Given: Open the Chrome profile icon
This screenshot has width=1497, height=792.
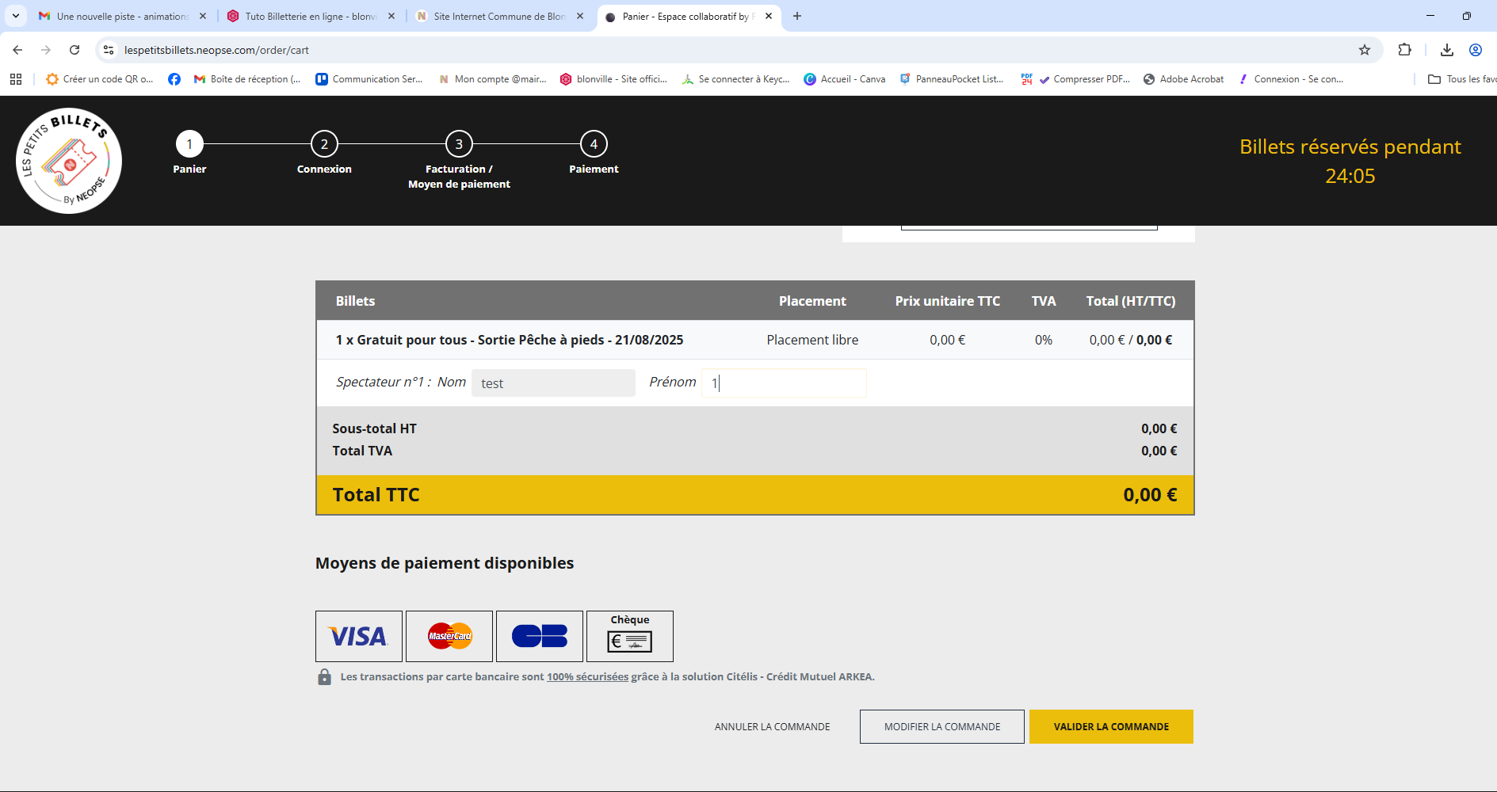Looking at the screenshot, I should coord(1476,50).
